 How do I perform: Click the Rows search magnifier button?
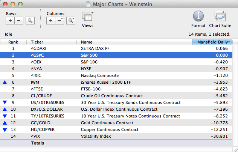pos(30,21)
